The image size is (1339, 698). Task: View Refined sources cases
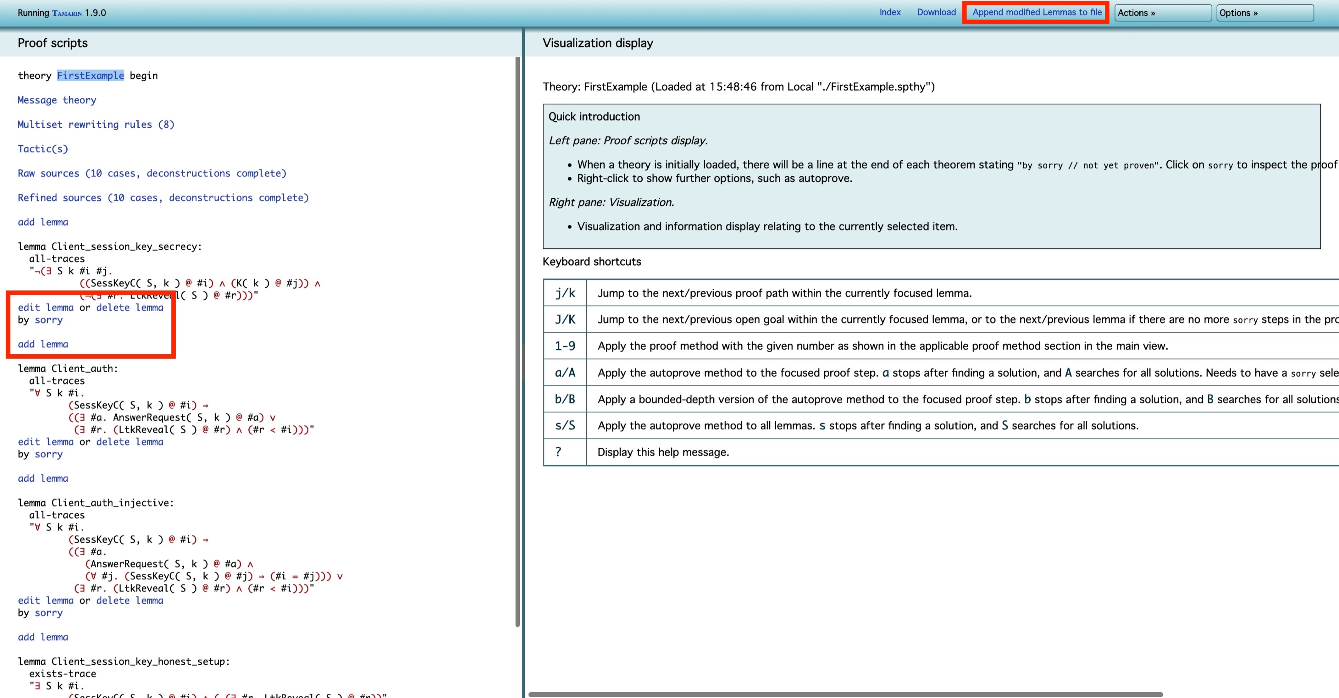click(163, 198)
